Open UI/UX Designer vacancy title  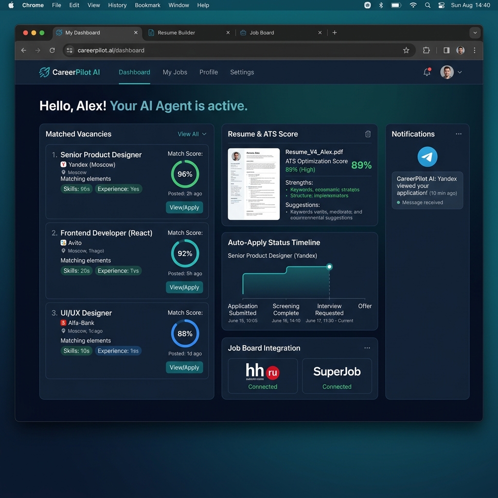click(x=86, y=313)
